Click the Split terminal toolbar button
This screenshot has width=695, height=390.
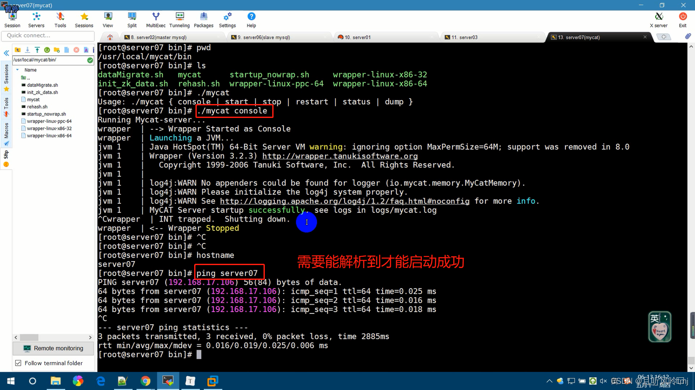click(132, 20)
